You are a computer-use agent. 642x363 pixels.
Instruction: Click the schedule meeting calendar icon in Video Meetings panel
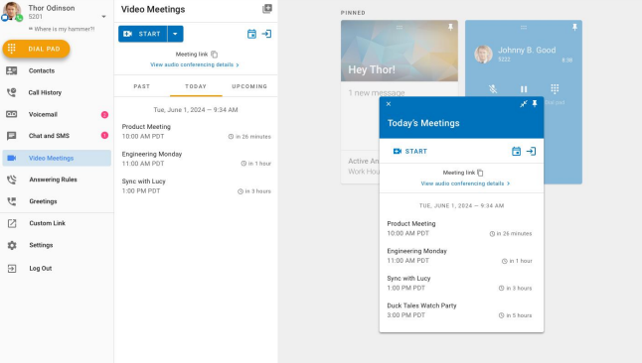coord(251,34)
